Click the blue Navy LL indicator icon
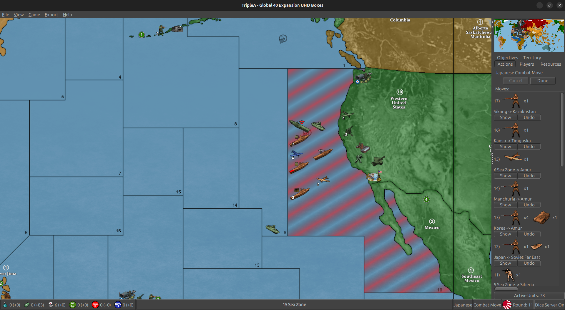Image resolution: width=565 pixels, height=310 pixels. click(x=118, y=305)
